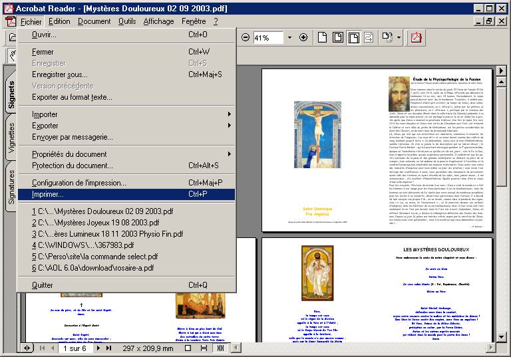
Task: Toggle navigation pane icon in status bar
Action: tap(27, 348)
